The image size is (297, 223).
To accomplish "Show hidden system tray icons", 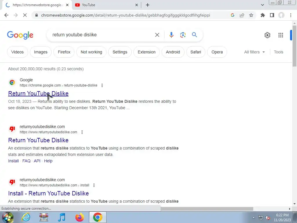I will coord(253,217).
